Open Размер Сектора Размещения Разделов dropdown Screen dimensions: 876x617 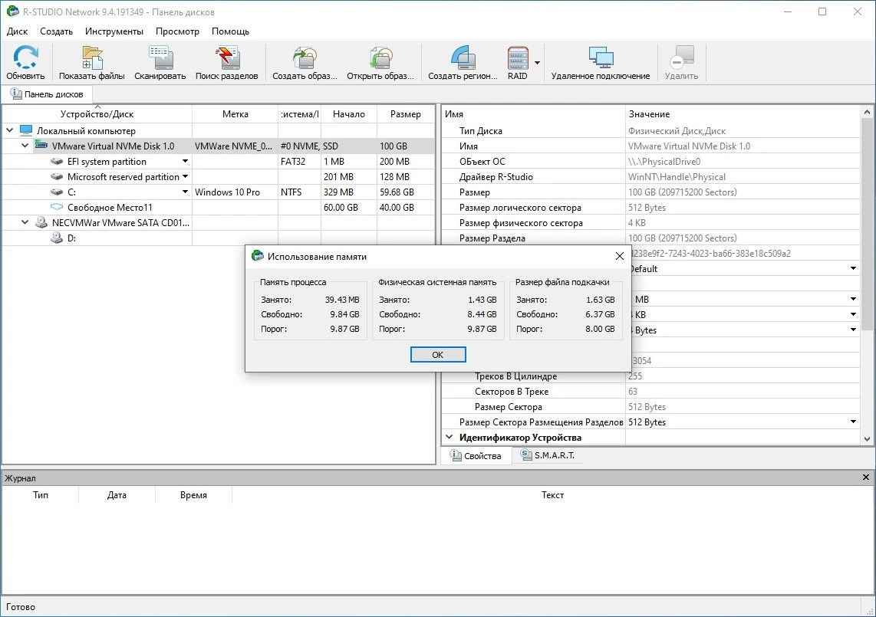point(853,422)
